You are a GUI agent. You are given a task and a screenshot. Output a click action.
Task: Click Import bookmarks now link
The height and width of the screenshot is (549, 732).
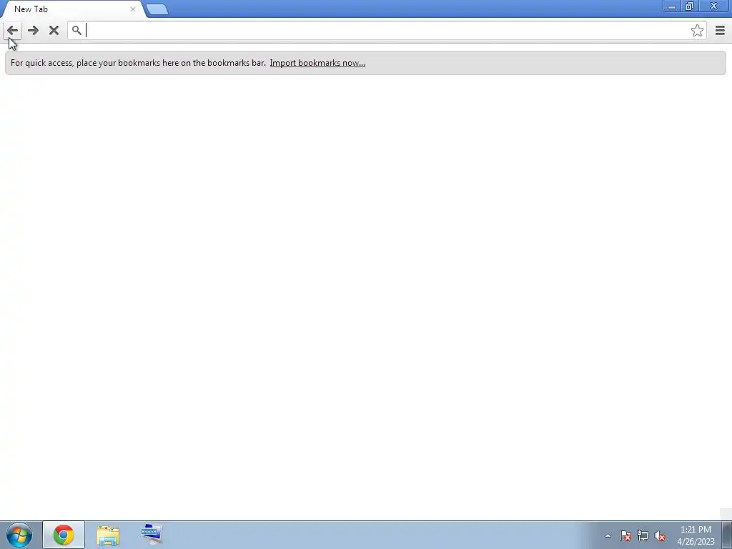[317, 63]
